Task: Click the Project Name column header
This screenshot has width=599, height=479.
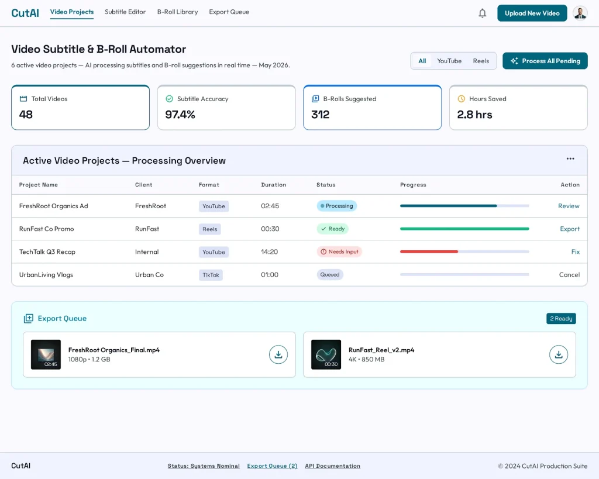Action: click(39, 185)
